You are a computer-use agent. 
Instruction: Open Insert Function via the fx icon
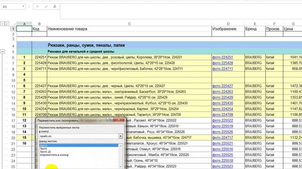click(x=55, y=7)
